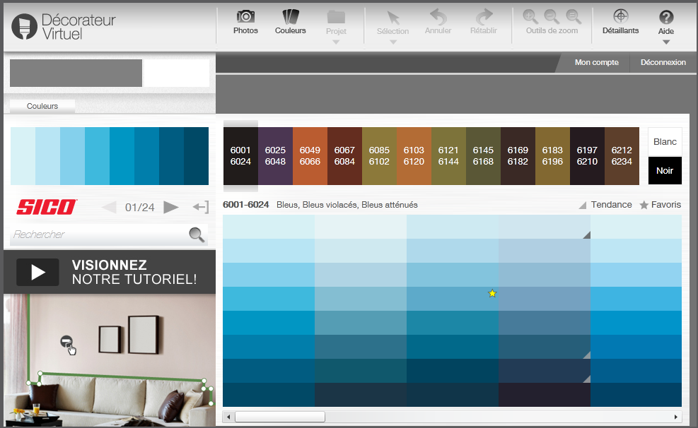Select the 6049-6066 color range tab
Screen dimensions: 698x428
[310, 156]
